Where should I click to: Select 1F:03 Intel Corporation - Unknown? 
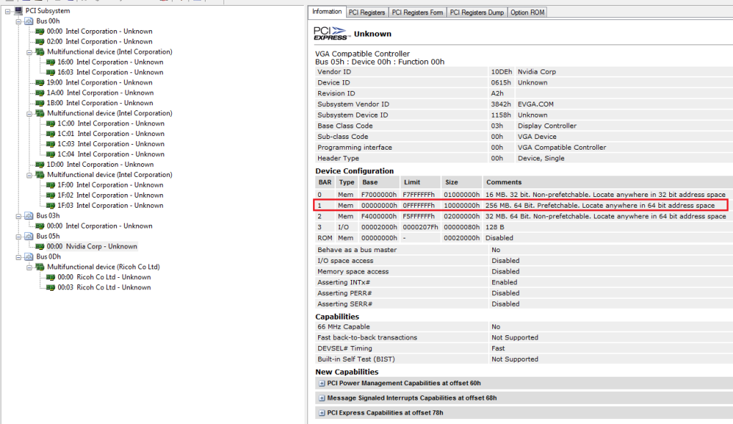(x=110, y=206)
